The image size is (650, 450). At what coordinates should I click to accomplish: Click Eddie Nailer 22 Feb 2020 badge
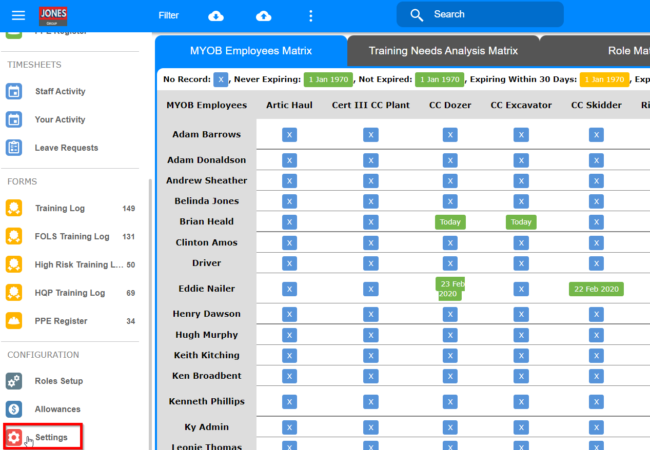tap(596, 289)
